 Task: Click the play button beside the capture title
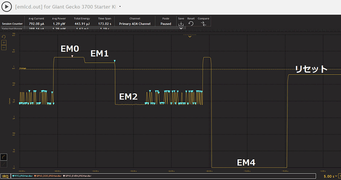[6, 7]
